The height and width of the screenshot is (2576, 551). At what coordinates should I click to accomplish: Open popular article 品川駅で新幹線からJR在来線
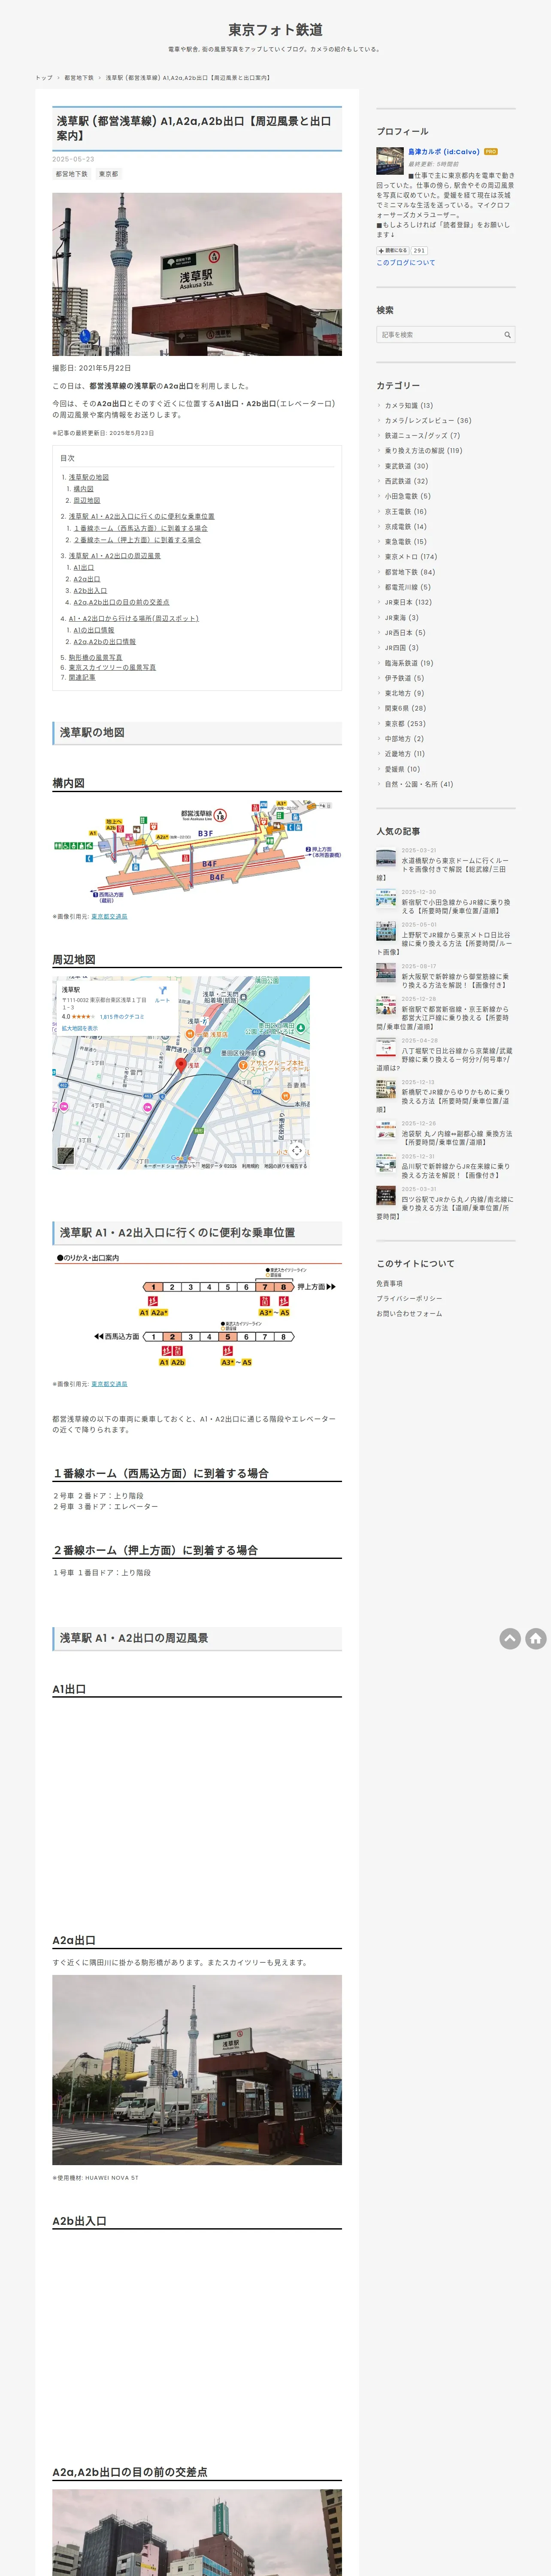pos(456,1171)
